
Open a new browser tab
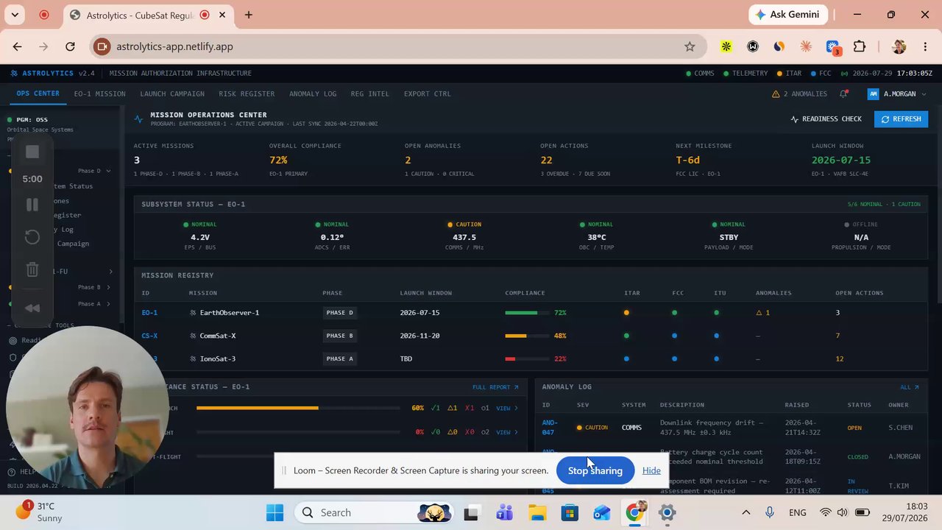tap(249, 15)
